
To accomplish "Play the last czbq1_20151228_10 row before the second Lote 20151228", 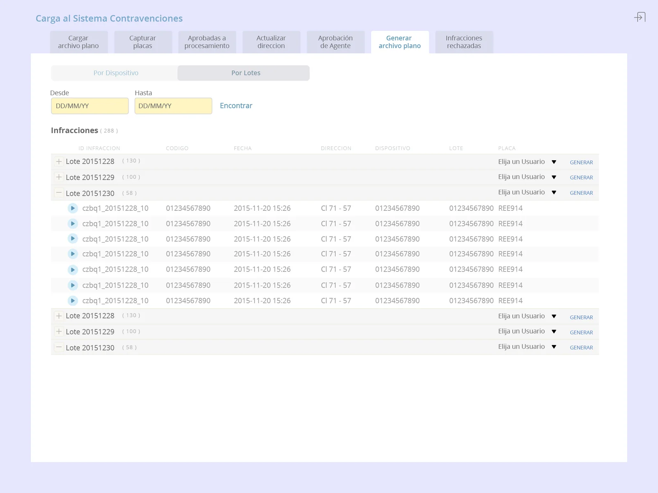I will (73, 301).
